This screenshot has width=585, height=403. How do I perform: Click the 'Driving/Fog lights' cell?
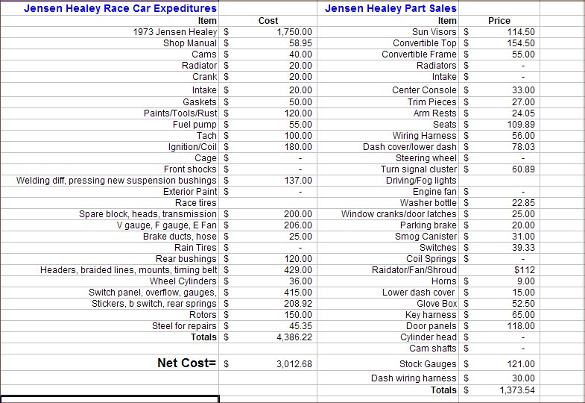tap(388, 181)
